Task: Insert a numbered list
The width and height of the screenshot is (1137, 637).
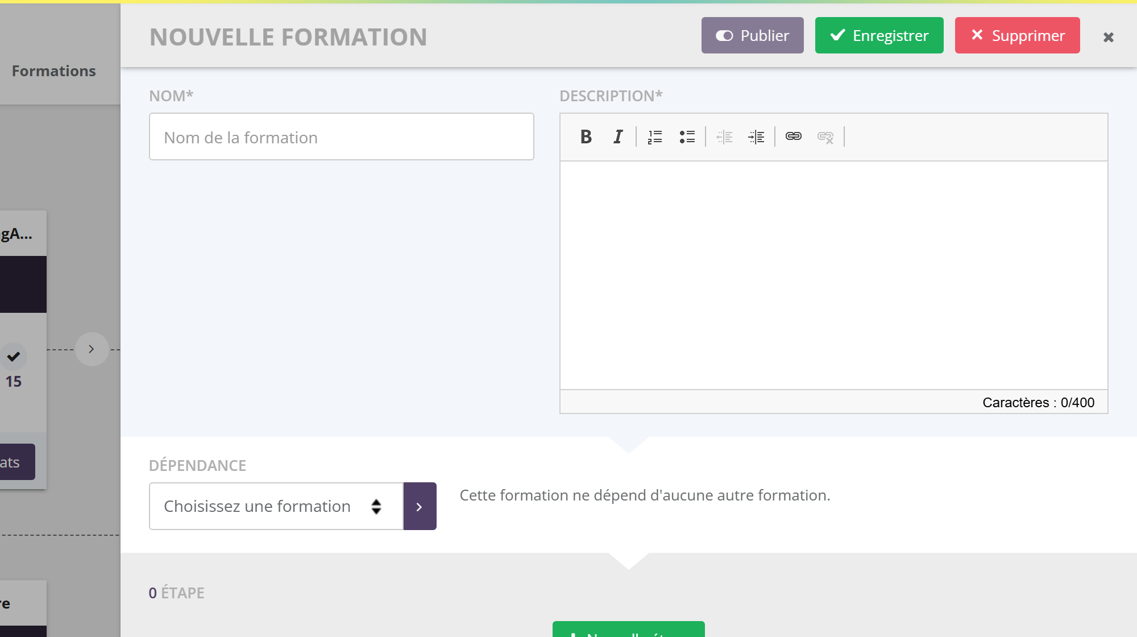Action: (655, 136)
